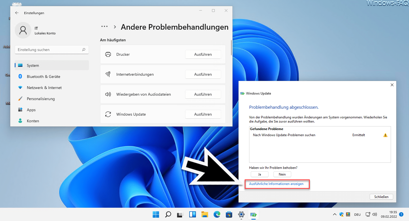This screenshot has height=221, width=409.
Task: Open Netzwerk & Internet settings
Action: pos(52,88)
